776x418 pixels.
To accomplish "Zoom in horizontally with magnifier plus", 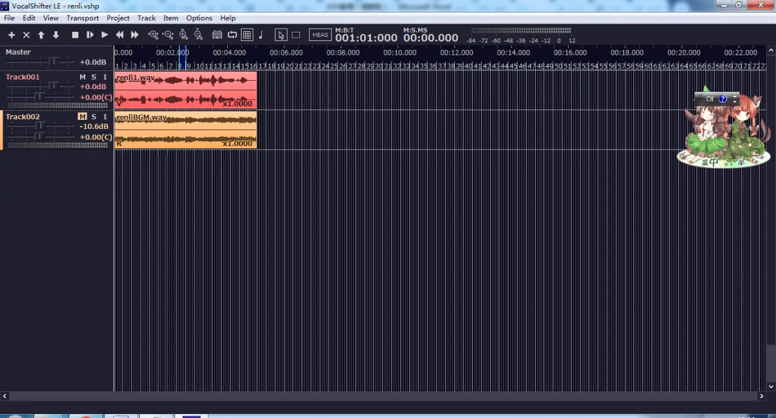I will pyautogui.click(x=154, y=35).
